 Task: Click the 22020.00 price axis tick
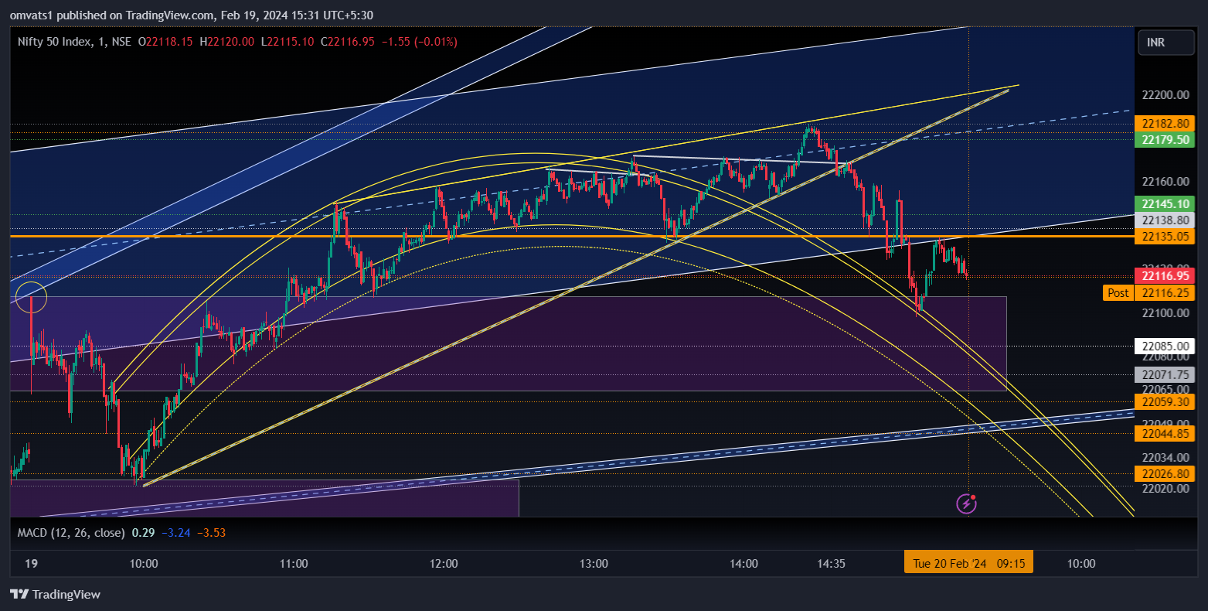point(1165,489)
